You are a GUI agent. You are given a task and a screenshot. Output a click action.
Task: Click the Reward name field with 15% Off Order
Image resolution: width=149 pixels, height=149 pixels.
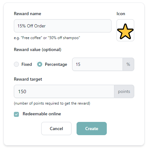point(63,26)
